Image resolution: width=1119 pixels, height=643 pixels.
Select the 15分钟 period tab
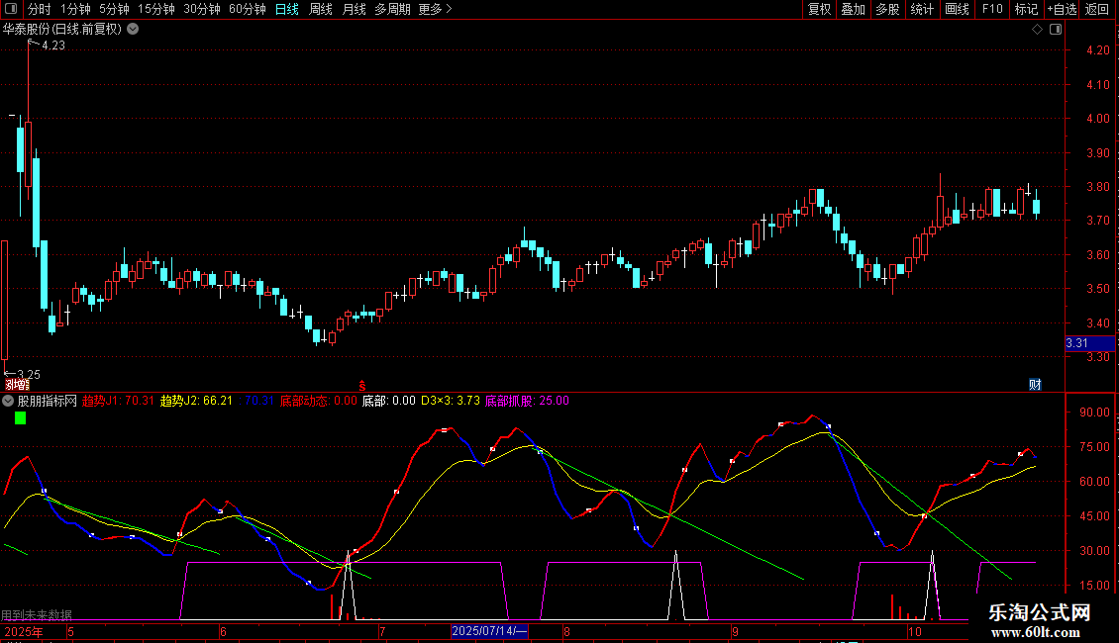pyautogui.click(x=156, y=9)
